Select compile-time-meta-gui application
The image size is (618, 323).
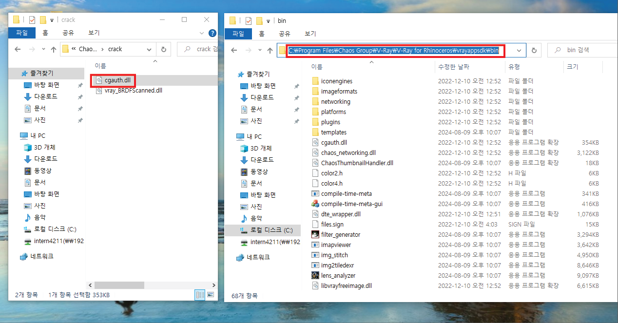[351, 204]
